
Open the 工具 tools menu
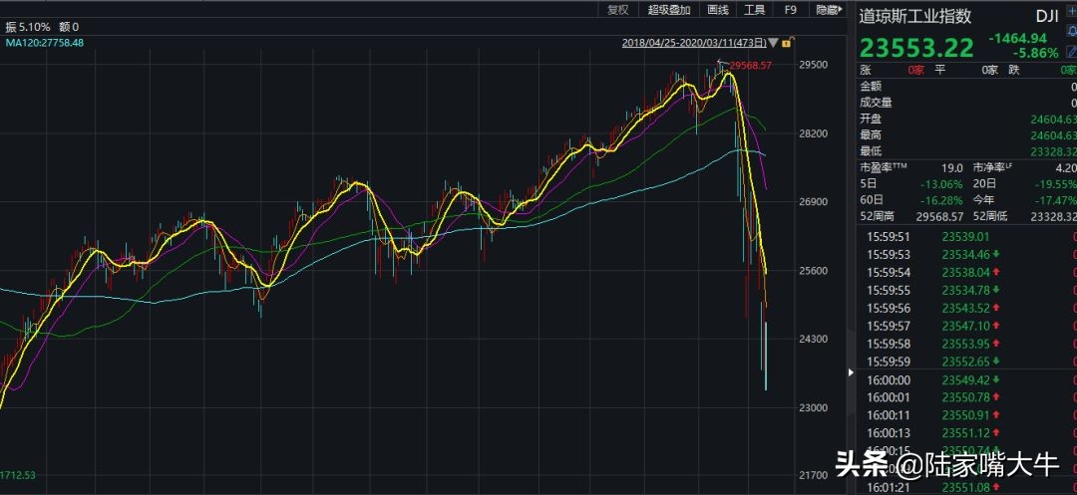pyautogui.click(x=754, y=9)
